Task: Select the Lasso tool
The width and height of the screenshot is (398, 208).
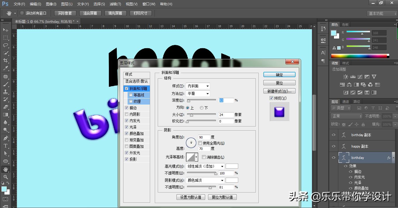Action: pos(5,45)
